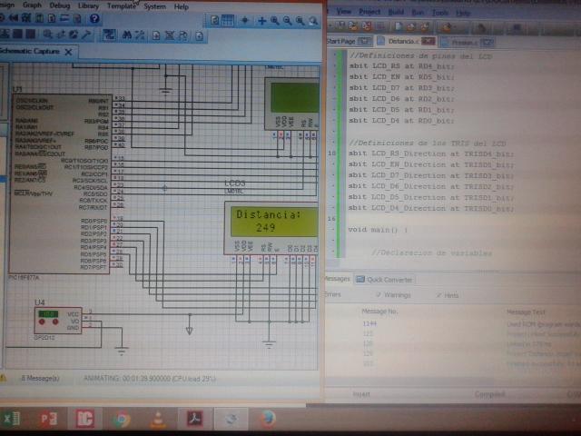581x436 pixels.
Task: Open the Template menu in Proteus
Action: click(122, 6)
